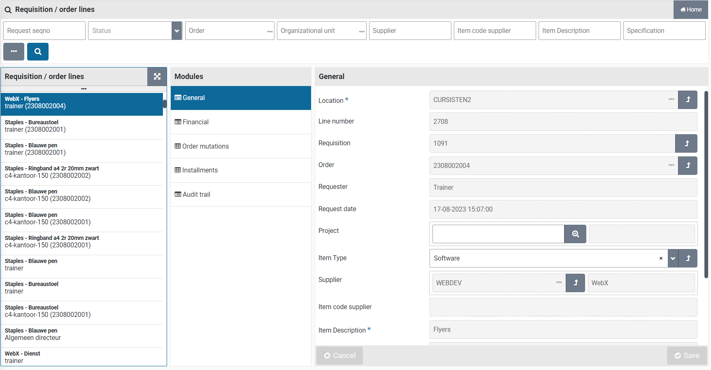Open the Requisition 1091 link arrow
Viewport: 711px width, 370px height.
(x=686, y=144)
